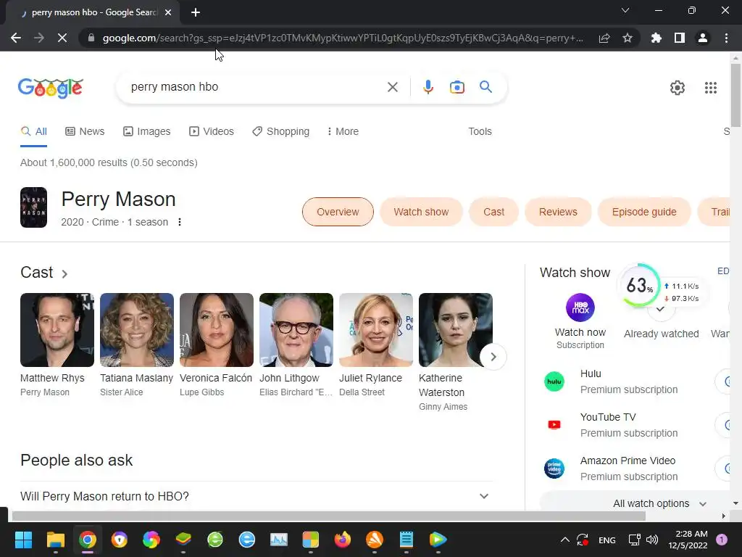Click the Perry Mason poster thumbnail
The image size is (742, 557).
point(33,207)
